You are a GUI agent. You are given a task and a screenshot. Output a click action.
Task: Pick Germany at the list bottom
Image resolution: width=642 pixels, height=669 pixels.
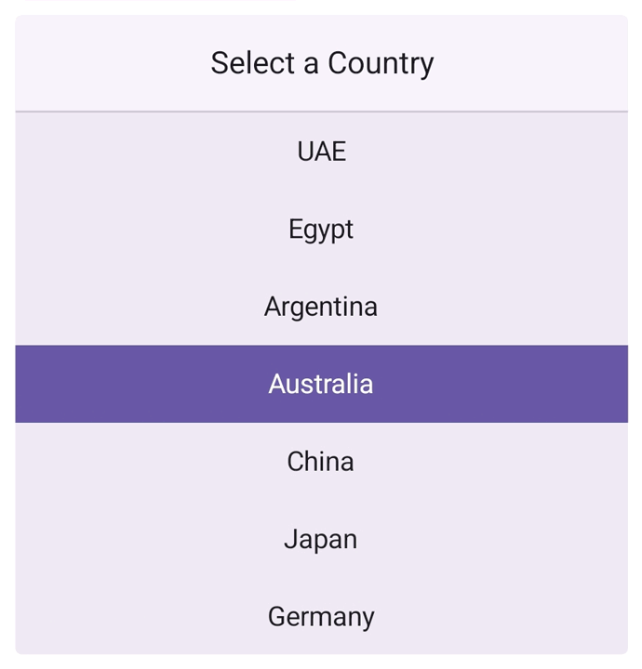click(x=321, y=616)
